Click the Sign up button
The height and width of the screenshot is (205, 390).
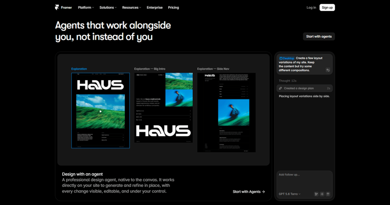tap(327, 8)
